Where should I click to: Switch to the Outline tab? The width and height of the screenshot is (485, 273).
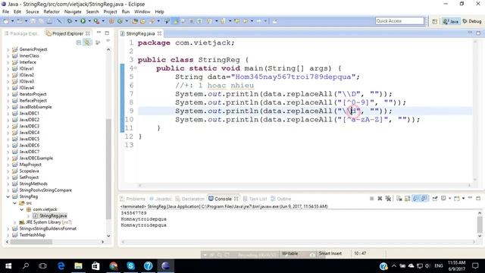281,199
